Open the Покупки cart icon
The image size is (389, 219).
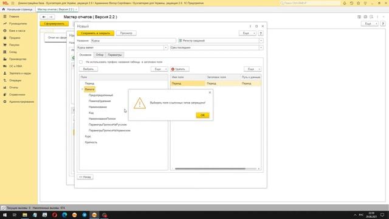pos(5,45)
